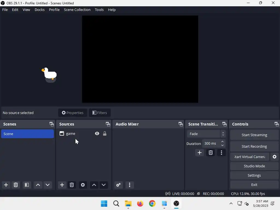Screen dimensions: 280x210
Task: Launch Firefox from taskbar
Action: 140,203
